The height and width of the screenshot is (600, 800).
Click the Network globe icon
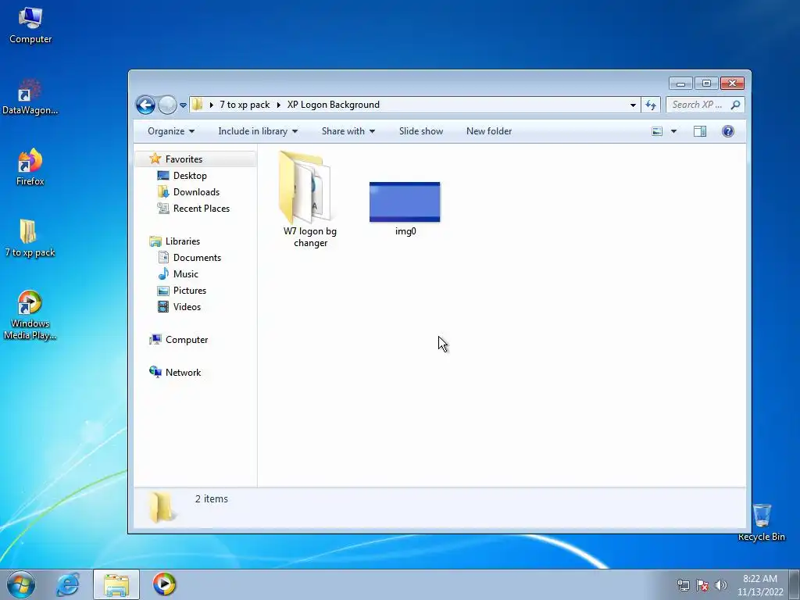[155, 372]
